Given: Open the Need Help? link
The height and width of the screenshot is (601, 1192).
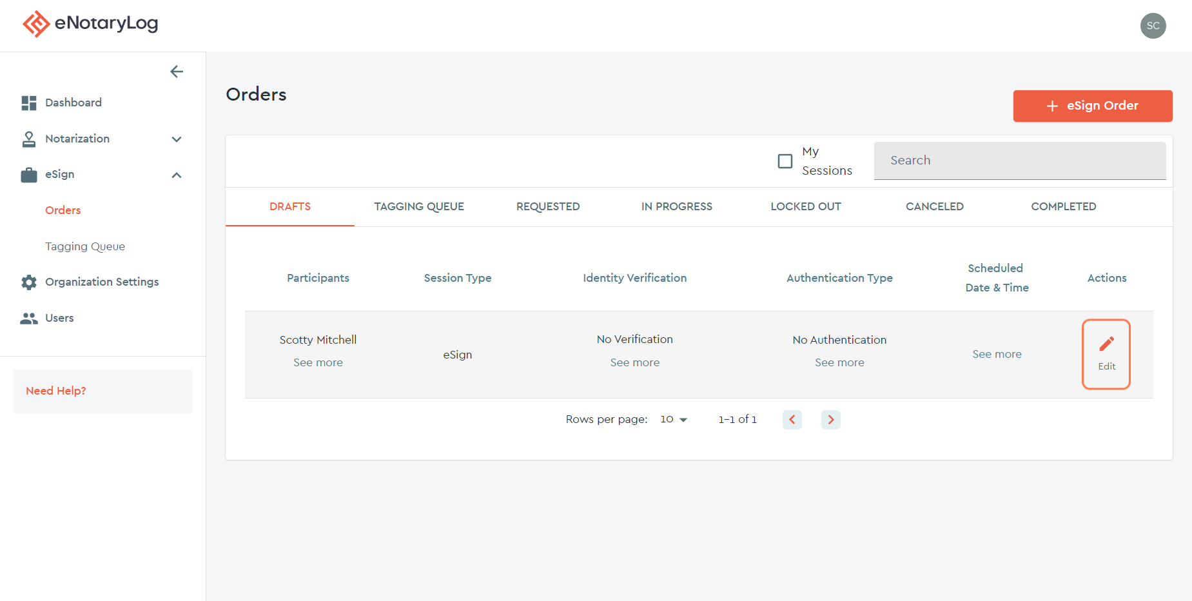Looking at the screenshot, I should pyautogui.click(x=56, y=391).
